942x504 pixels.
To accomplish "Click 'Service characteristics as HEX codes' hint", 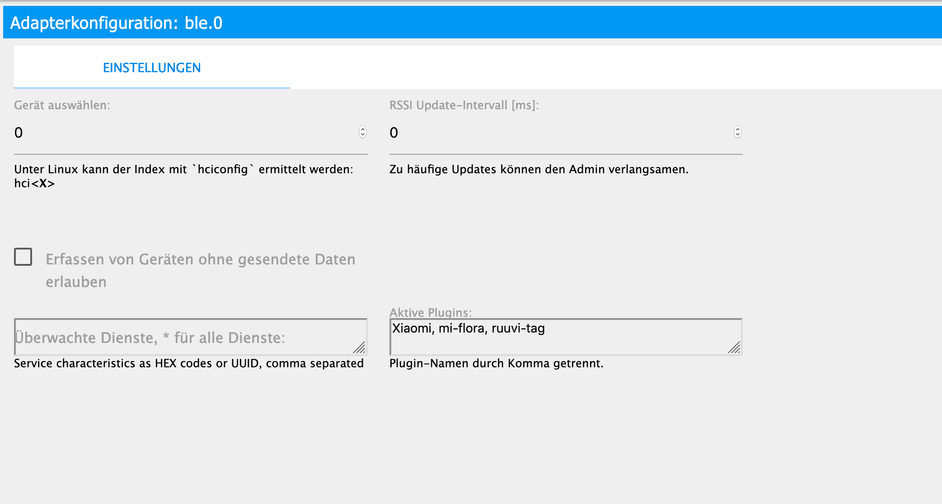I will pos(188,364).
